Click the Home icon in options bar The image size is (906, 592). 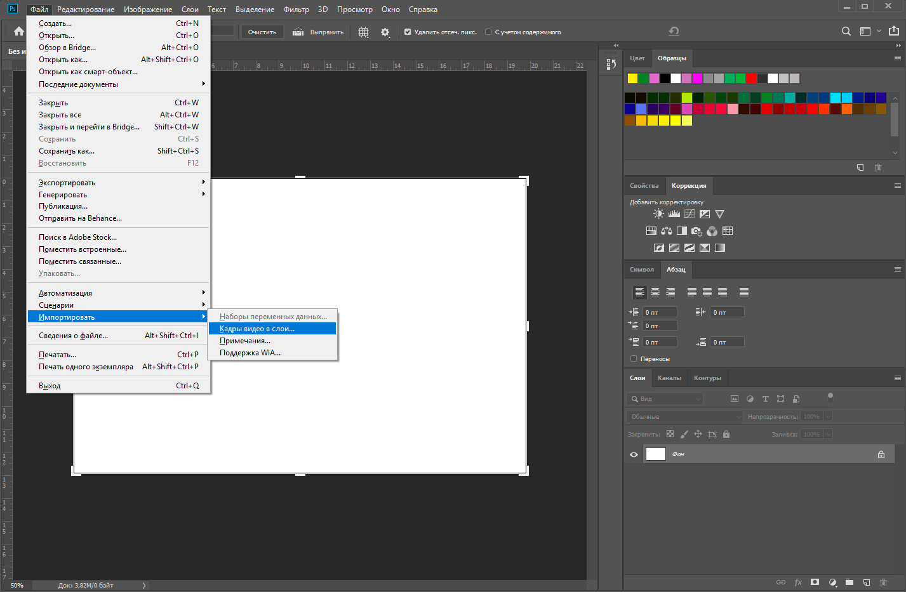[x=19, y=32]
